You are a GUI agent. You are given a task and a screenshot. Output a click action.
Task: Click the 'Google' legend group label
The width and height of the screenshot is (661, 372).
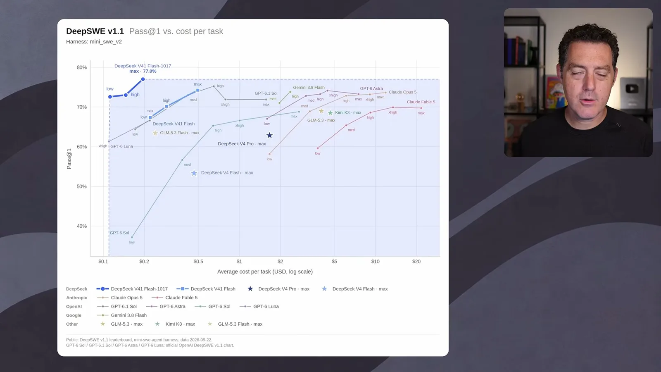pyautogui.click(x=74, y=315)
